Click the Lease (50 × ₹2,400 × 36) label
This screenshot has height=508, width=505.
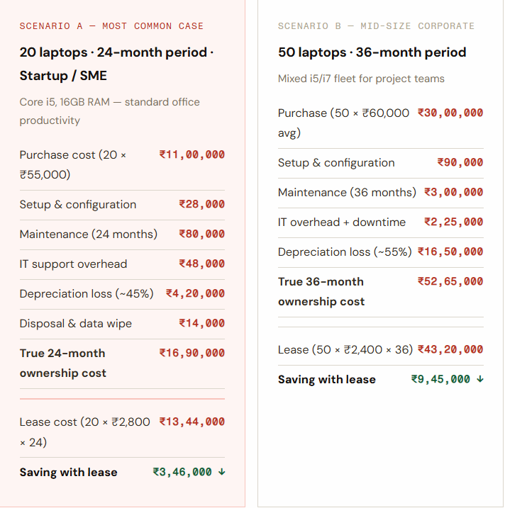click(346, 350)
